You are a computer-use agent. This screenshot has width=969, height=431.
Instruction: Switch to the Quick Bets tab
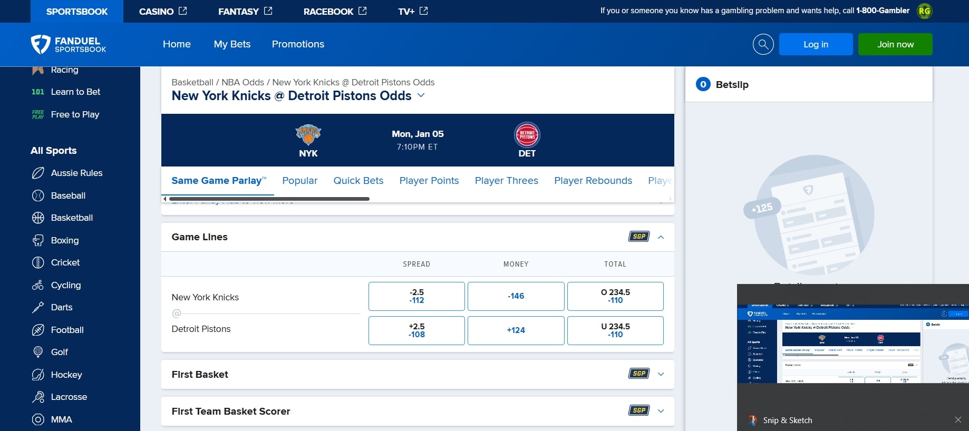358,180
